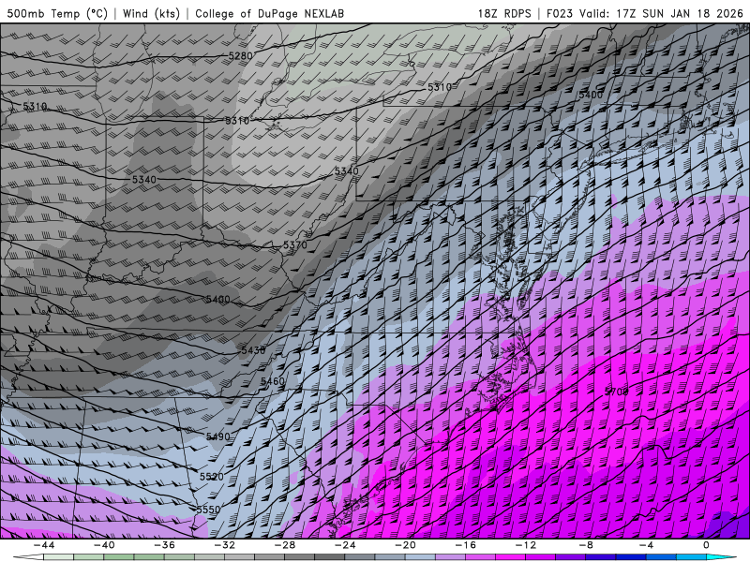Screen dimensions: 750x562
Task: Click the '500mb Temp (°C)' title text
Action: click(x=57, y=13)
